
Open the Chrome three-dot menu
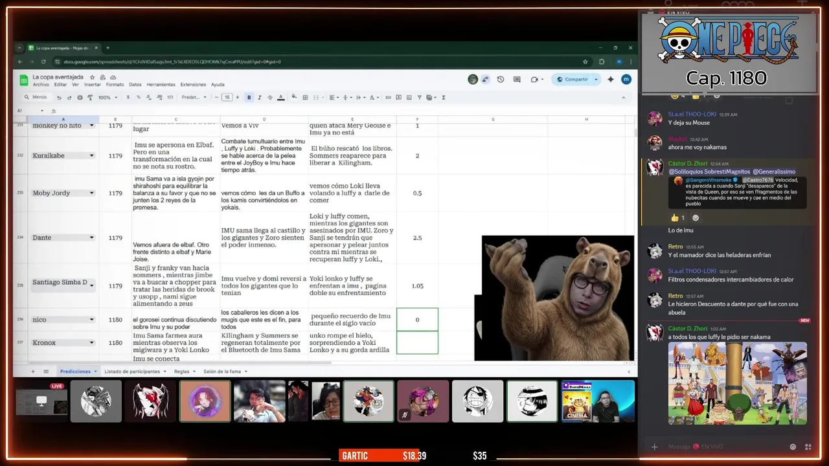630,61
